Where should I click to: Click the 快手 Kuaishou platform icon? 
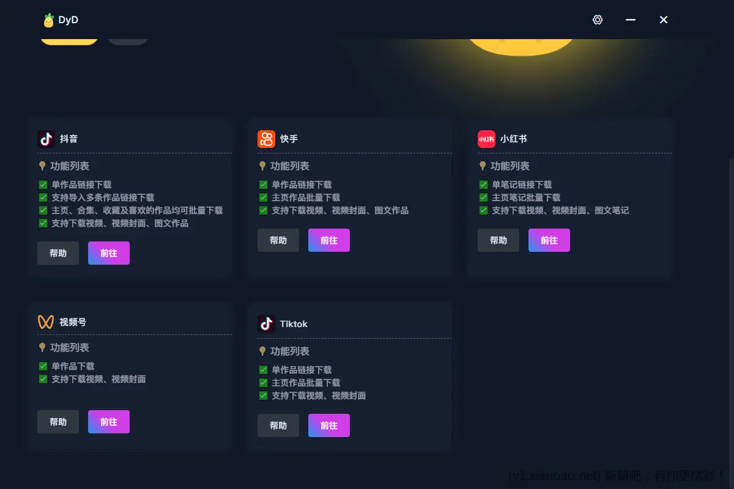coord(266,139)
